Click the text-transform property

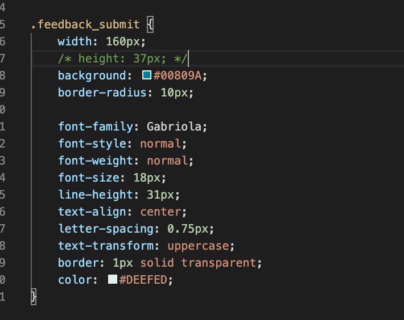(x=106, y=246)
